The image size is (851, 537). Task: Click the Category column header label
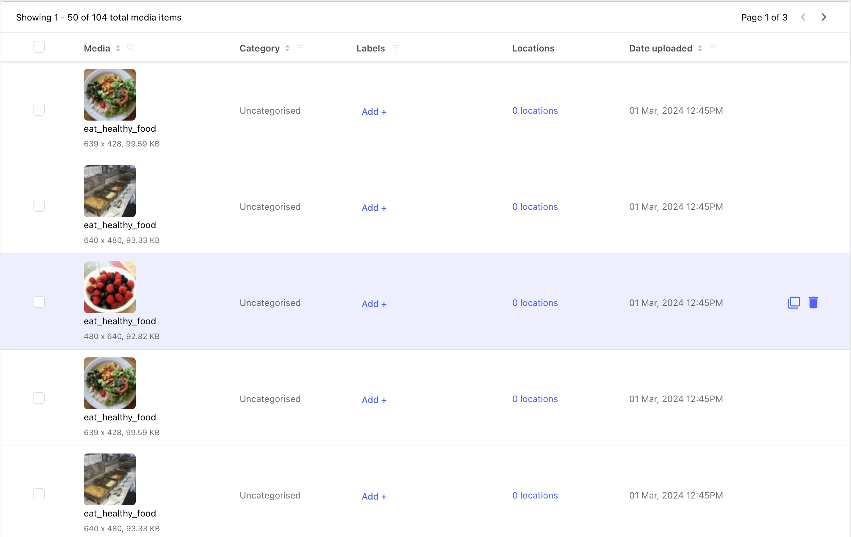tap(260, 48)
